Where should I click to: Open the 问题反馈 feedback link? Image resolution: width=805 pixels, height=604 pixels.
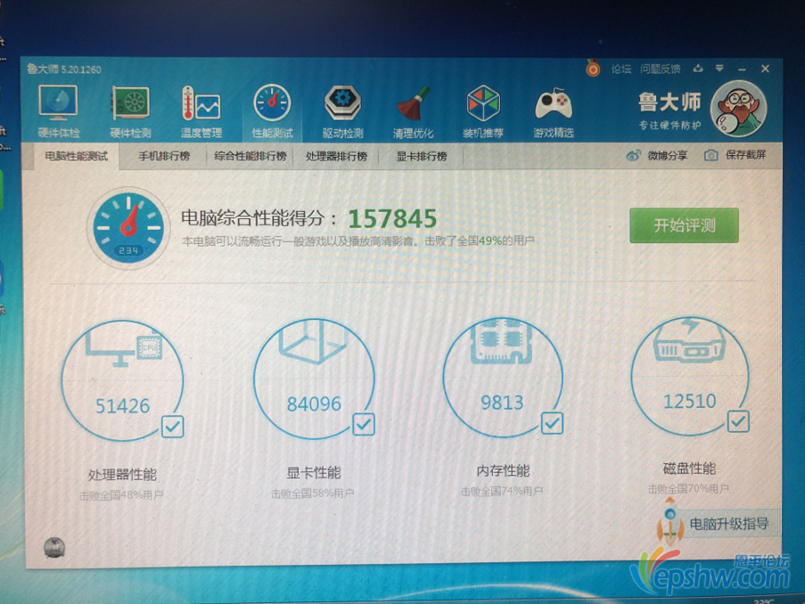[661, 69]
